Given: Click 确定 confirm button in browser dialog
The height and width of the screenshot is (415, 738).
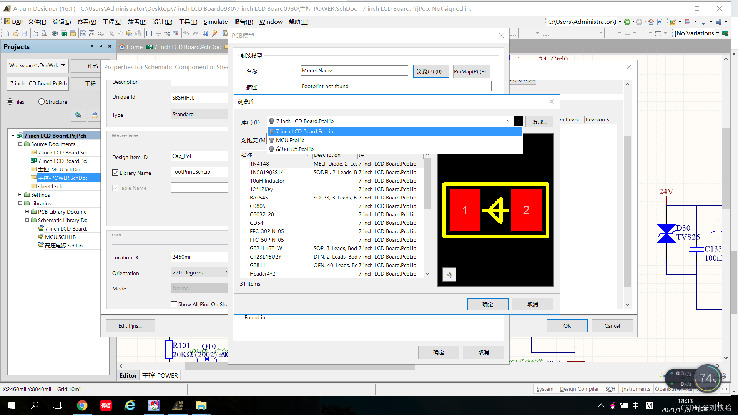Looking at the screenshot, I should 487,304.
